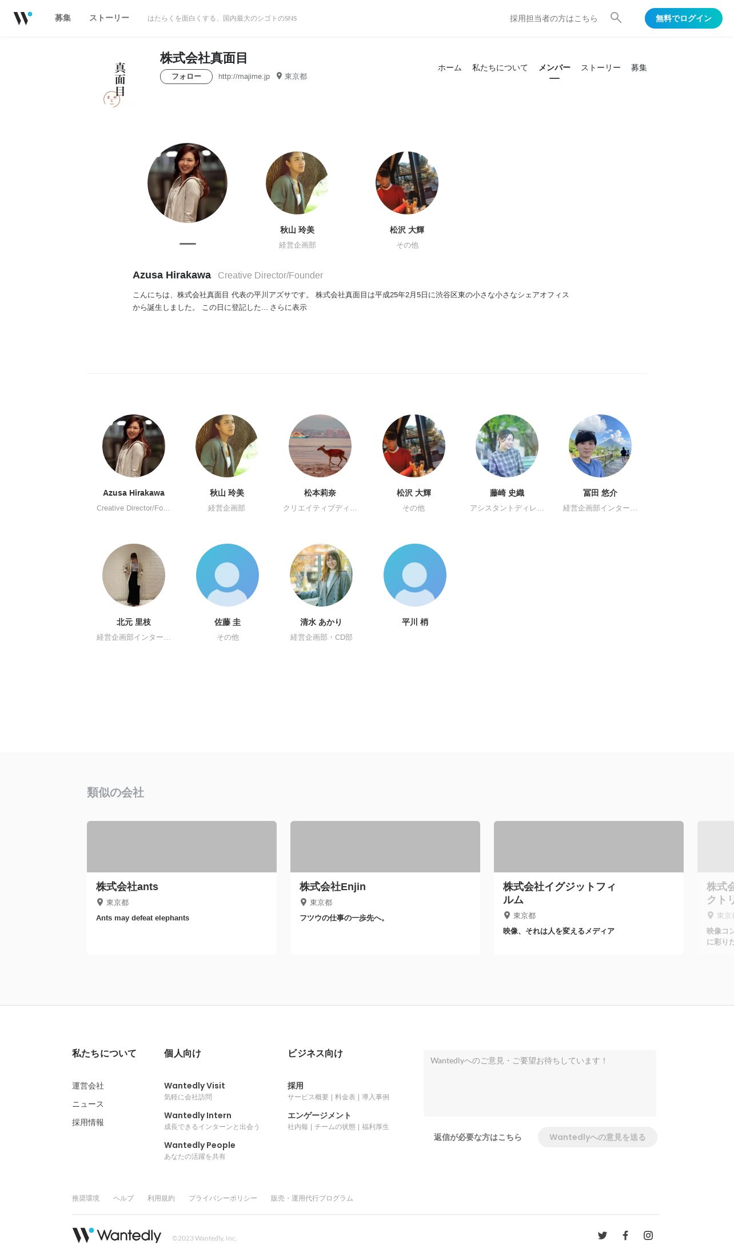The image size is (734, 1256).
Task: Click 採用 under ビジネス向け
Action: (296, 1086)
